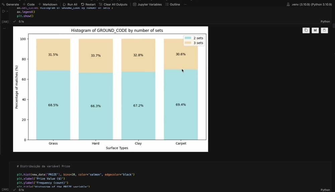Click the plt.show() code line
The image size is (335, 192).
click(25, 16)
